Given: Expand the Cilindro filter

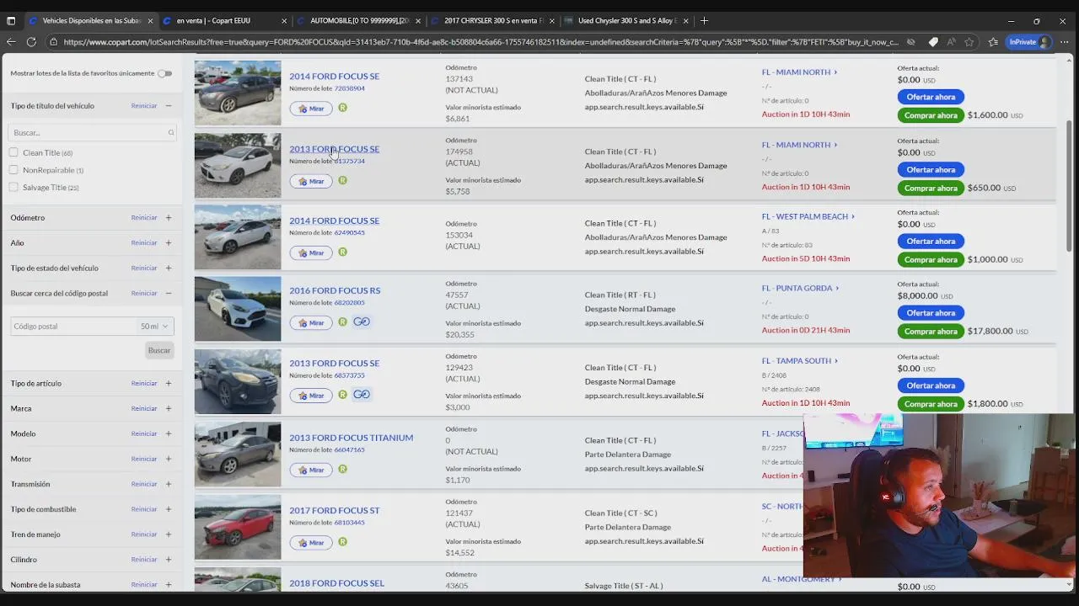Looking at the screenshot, I should click(x=169, y=559).
